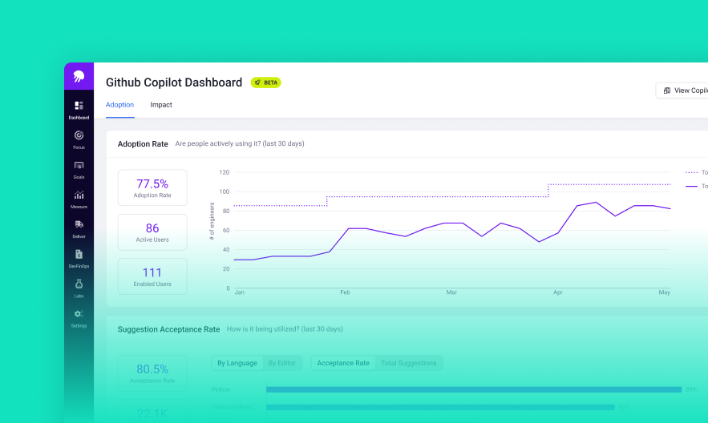Click the jellyfish logo in sidebar
Screen dimensions: 708x423
point(79,76)
